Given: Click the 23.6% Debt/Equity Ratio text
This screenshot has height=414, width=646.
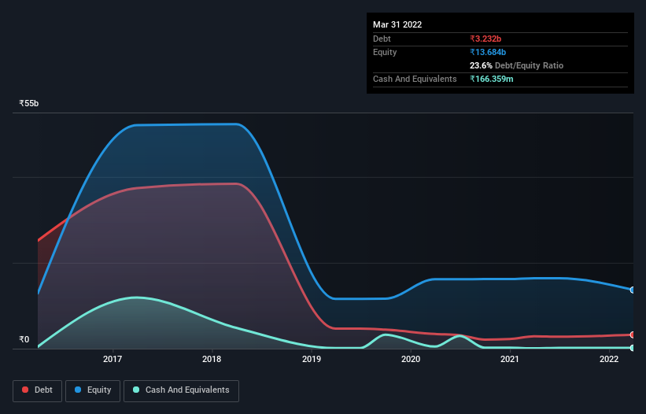Looking at the screenshot, I should (516, 65).
